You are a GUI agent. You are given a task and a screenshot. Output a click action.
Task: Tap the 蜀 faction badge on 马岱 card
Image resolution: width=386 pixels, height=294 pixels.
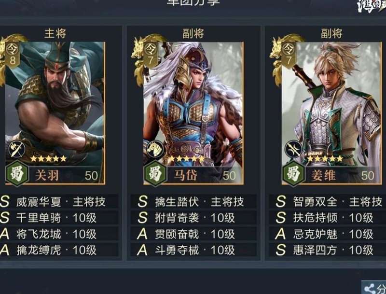click(155, 173)
